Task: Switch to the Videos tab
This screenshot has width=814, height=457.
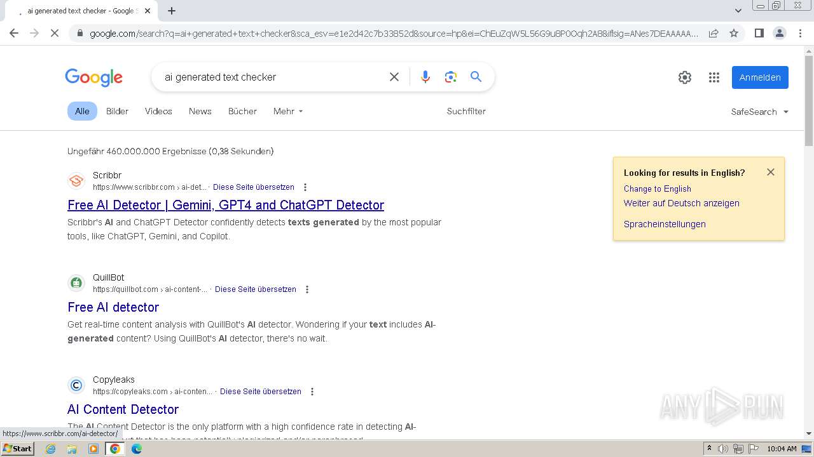Action: coord(158,111)
